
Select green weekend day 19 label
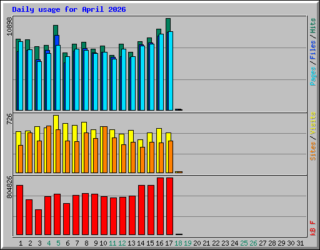(187, 243)
